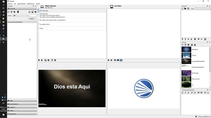Add preview item to service from preview toolbar
The width and height of the screenshot is (211, 118).
point(48,60)
